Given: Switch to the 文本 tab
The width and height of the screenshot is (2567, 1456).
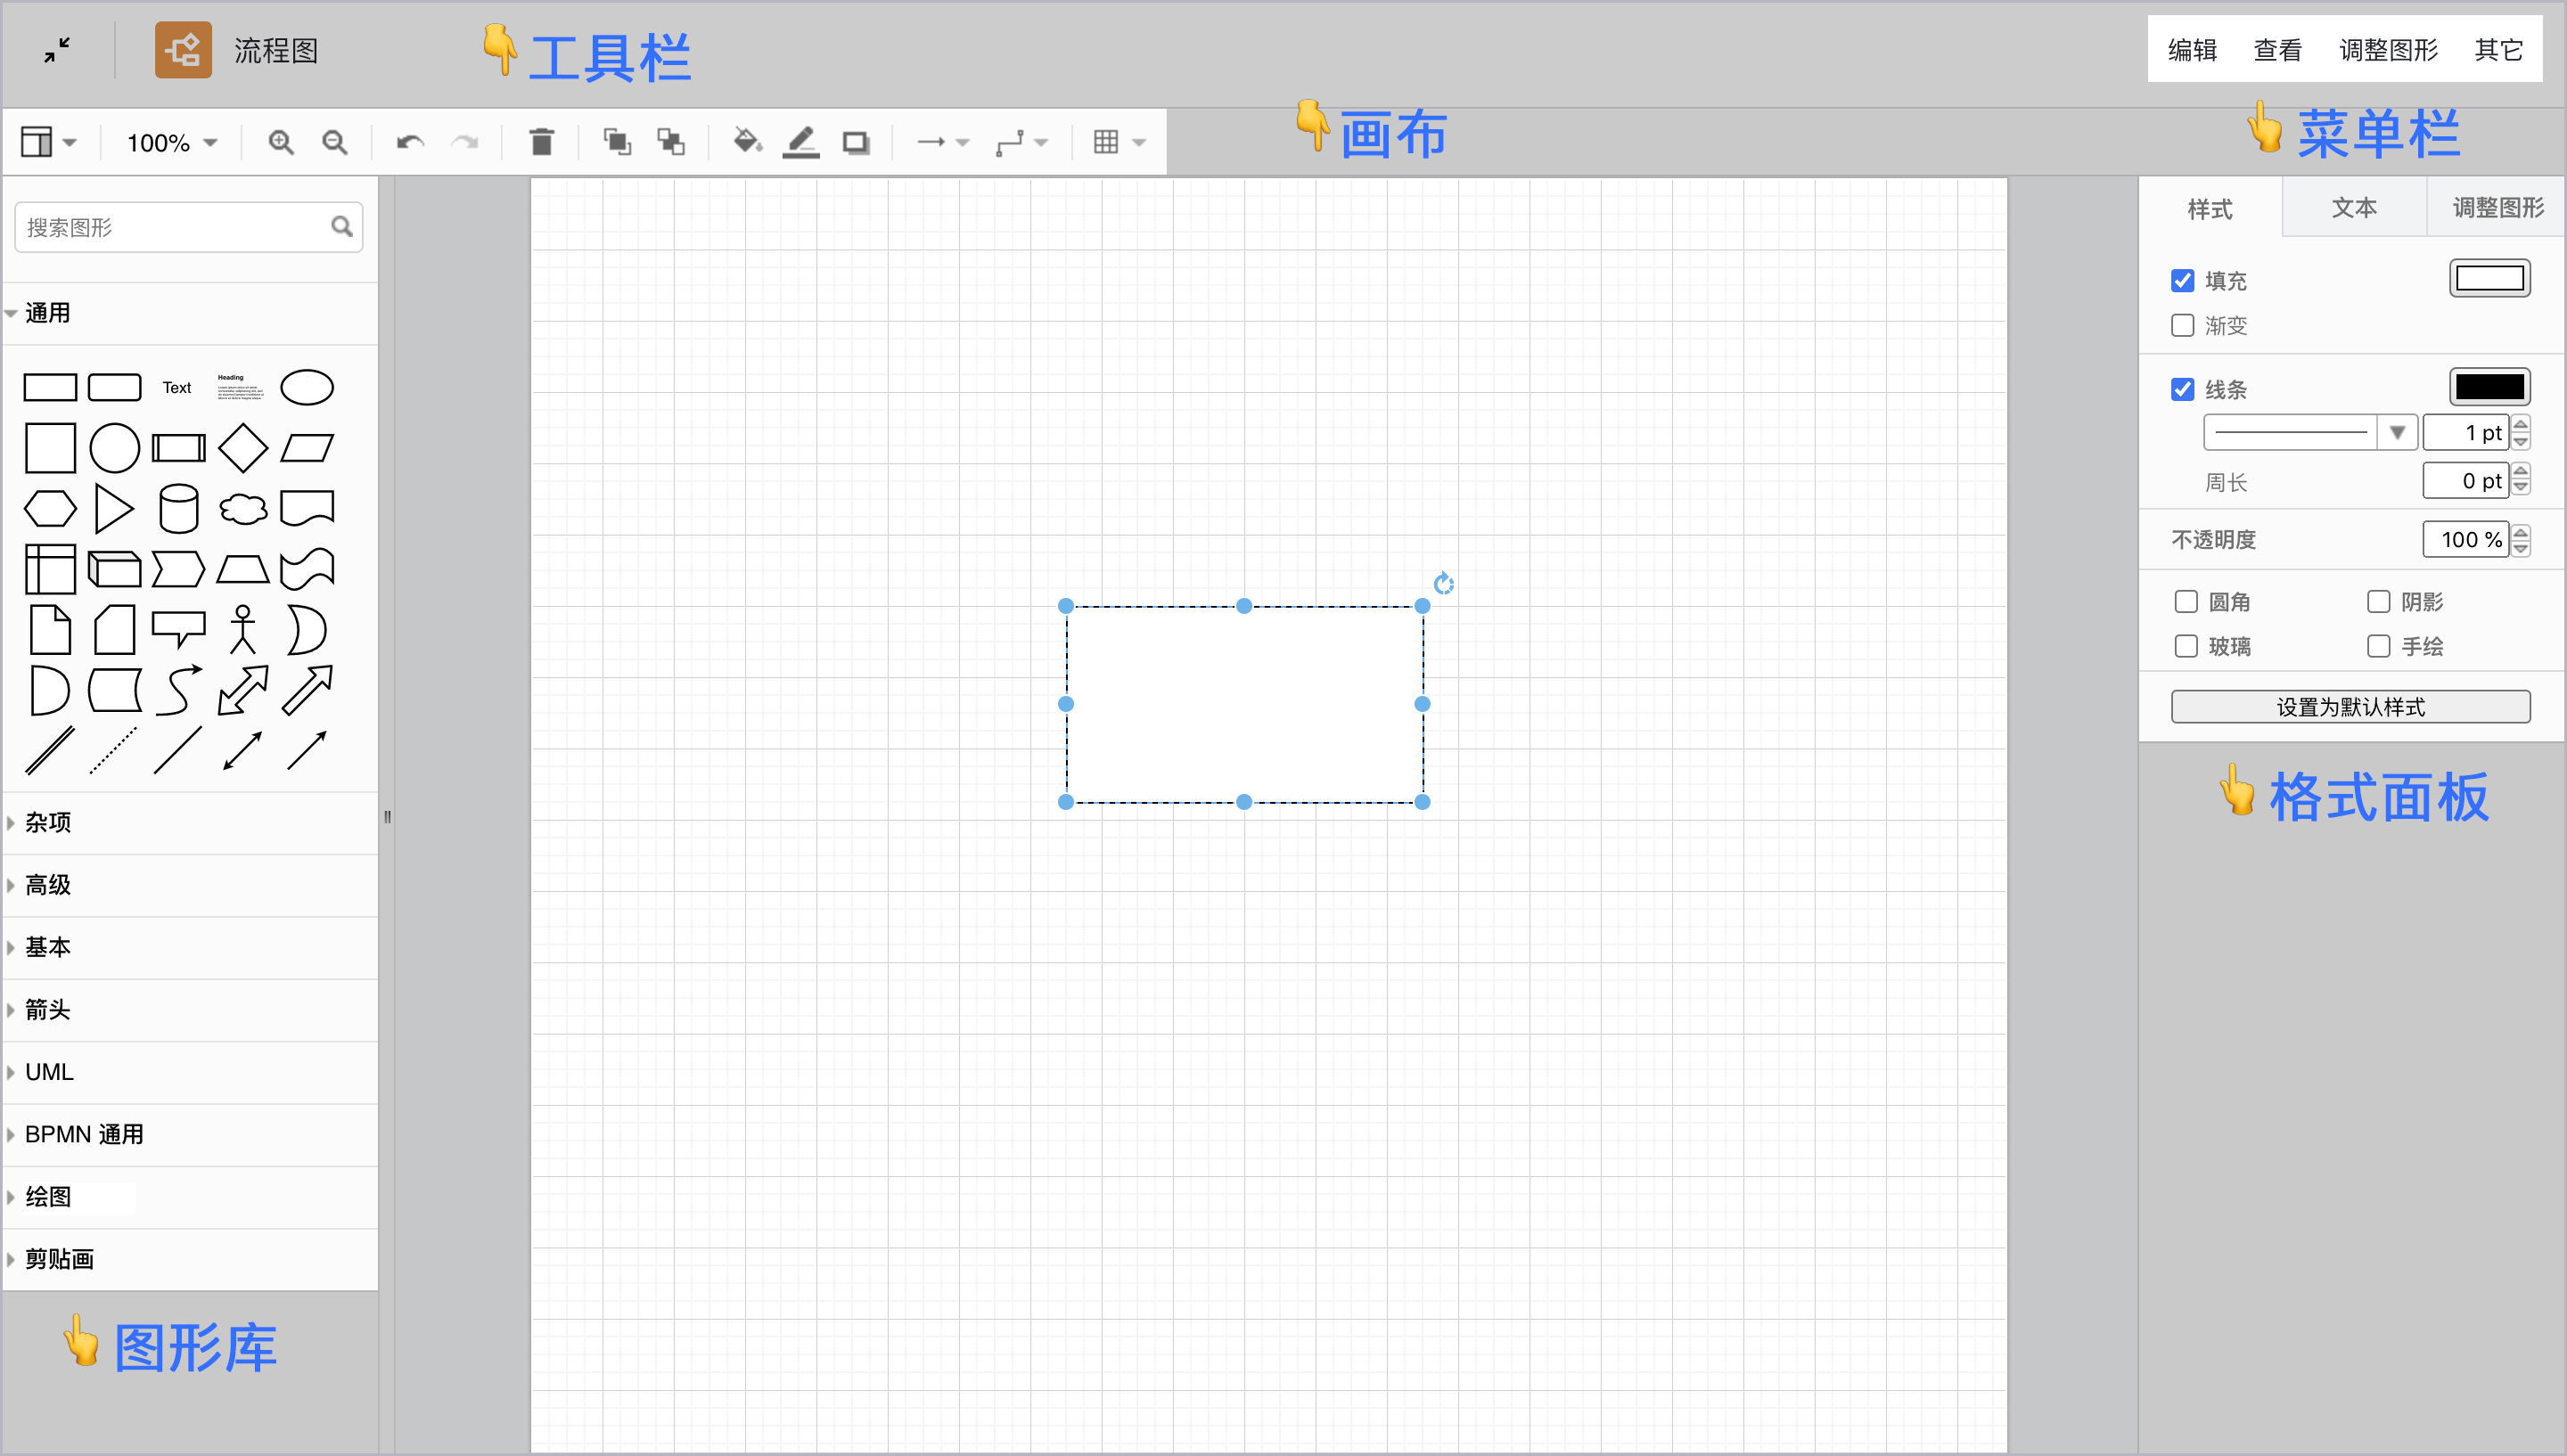Looking at the screenshot, I should (2354, 208).
